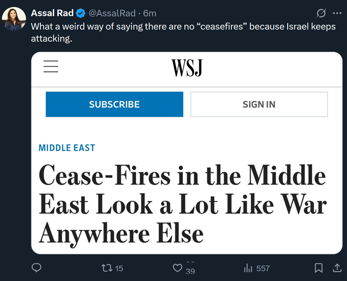The image size is (347, 281).
Task: Open the Grok slashed-circle icon
Action: tap(321, 13)
